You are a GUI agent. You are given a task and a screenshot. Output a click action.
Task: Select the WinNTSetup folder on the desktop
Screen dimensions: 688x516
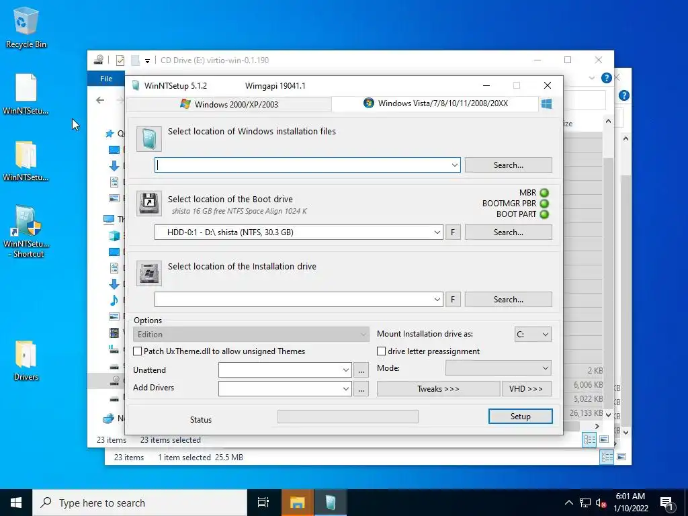(26, 161)
